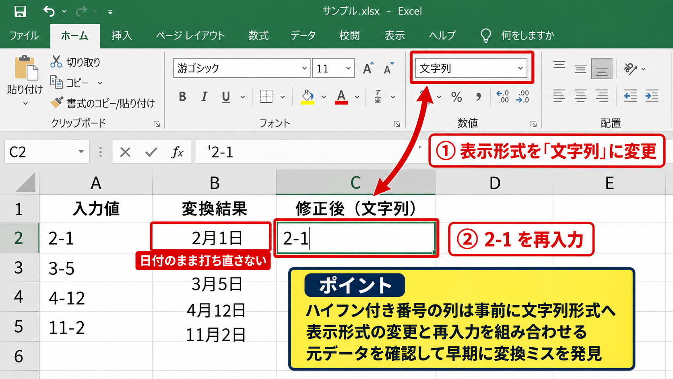Switch to the ホーム tab

pyautogui.click(x=74, y=35)
